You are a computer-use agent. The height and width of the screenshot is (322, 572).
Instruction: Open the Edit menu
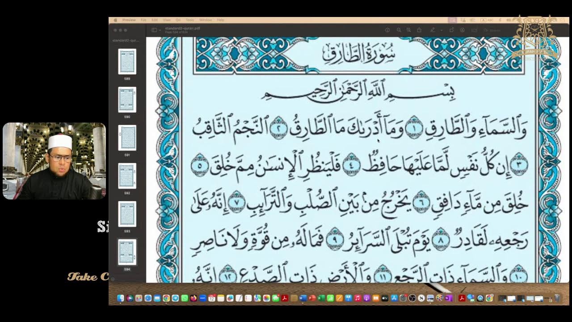tap(155, 20)
